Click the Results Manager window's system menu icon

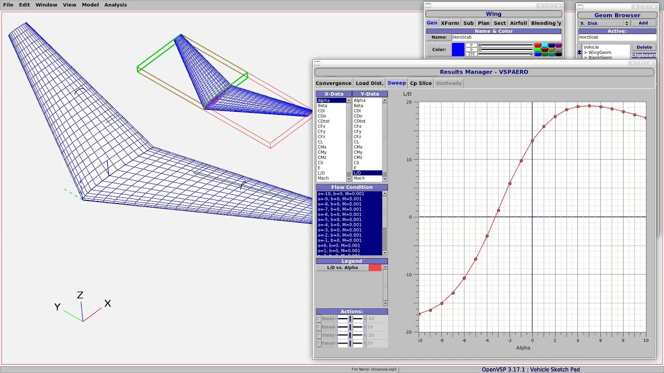pyautogui.click(x=317, y=63)
